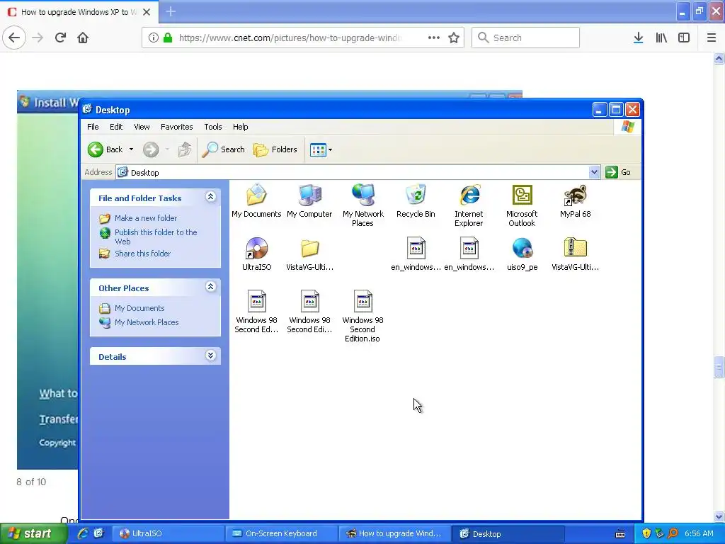Close the How to upgrade Windows XP tab
The width and height of the screenshot is (725, 544).
[147, 12]
